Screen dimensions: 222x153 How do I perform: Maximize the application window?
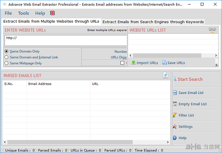(x=202, y=4)
